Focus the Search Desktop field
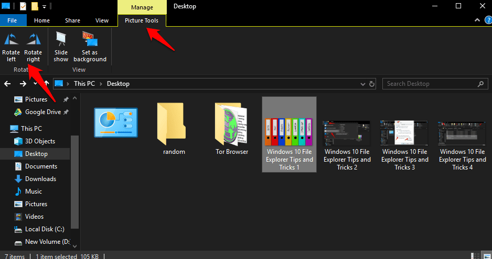492x259 pixels. coord(435,84)
